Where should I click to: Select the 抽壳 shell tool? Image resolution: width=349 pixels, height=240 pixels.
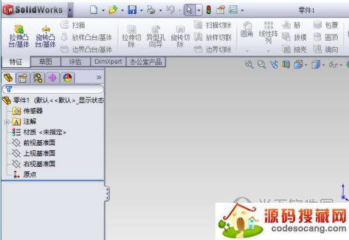[294, 49]
